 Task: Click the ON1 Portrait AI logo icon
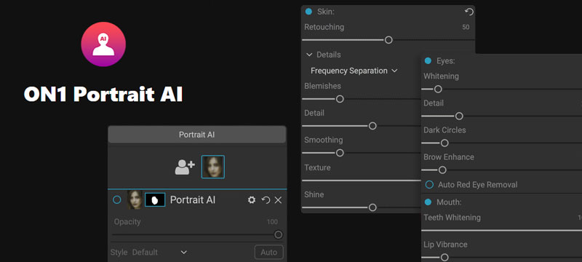pyautogui.click(x=103, y=44)
